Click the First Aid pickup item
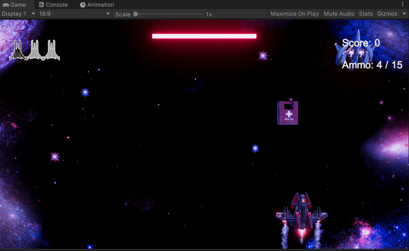This screenshot has width=409, height=251. point(287,113)
